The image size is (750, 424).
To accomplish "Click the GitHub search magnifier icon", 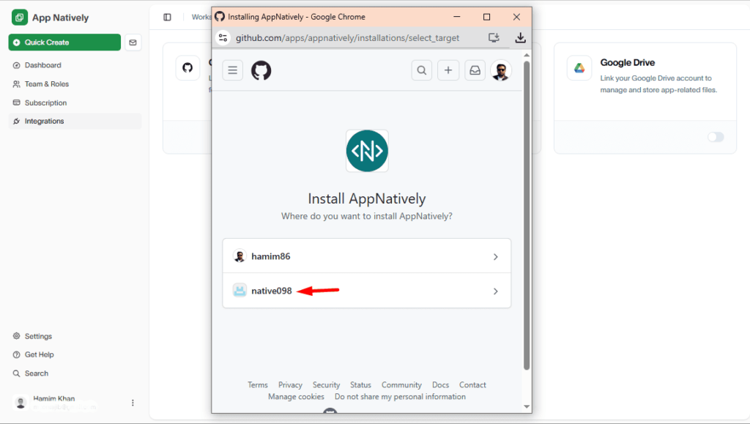I will (421, 70).
